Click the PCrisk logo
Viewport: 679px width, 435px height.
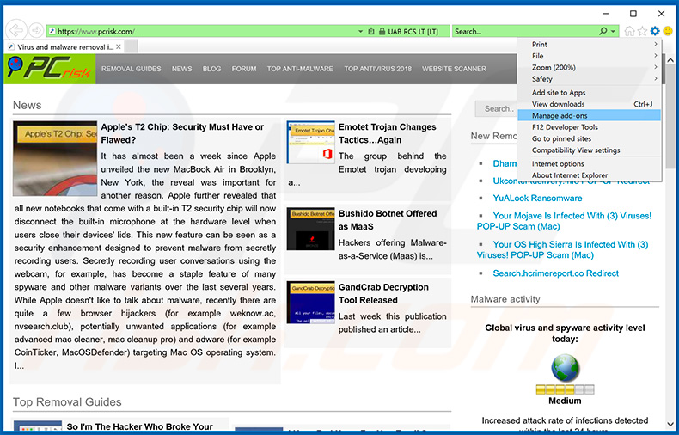coord(50,69)
